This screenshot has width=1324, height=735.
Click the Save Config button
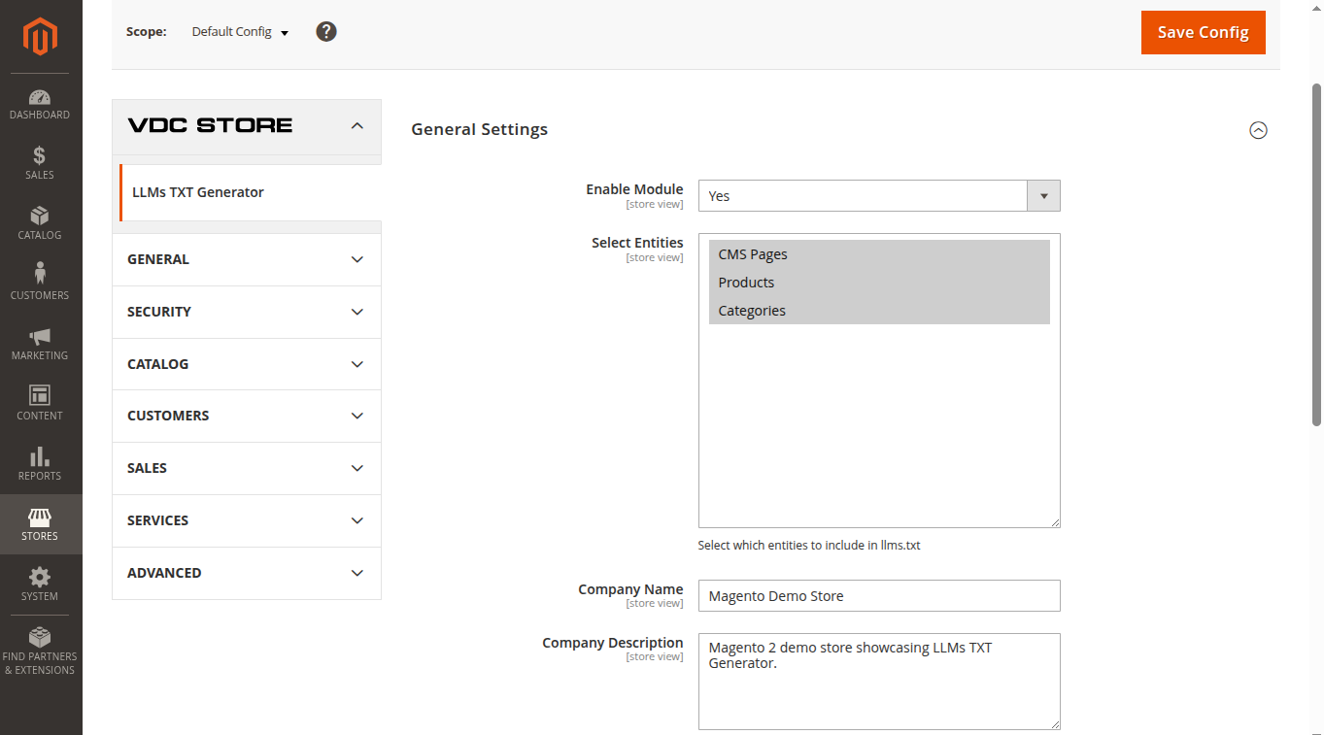tap(1203, 32)
